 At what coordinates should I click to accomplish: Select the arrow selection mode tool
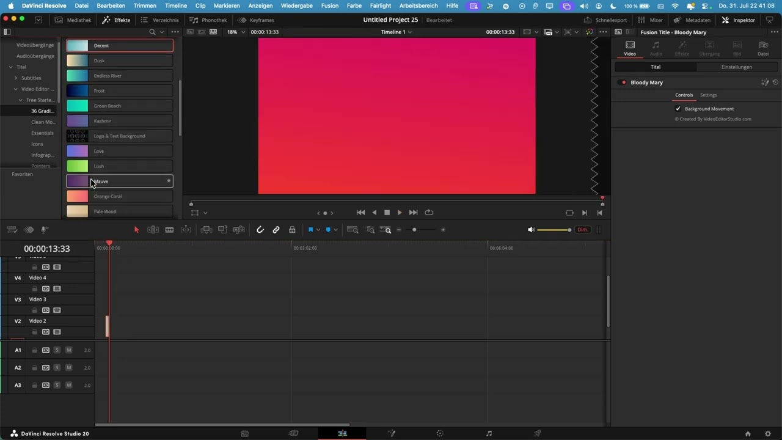pos(136,230)
